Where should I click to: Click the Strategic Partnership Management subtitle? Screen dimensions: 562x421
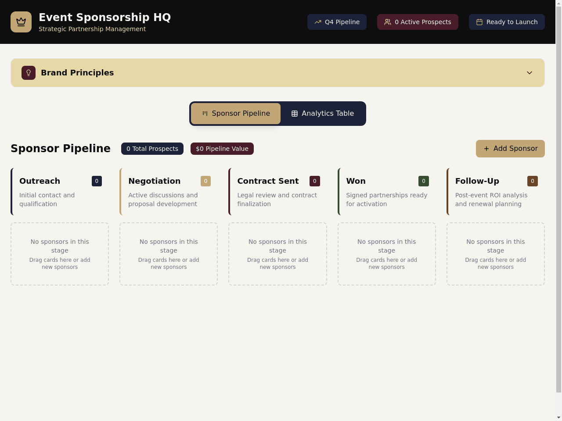click(x=92, y=29)
